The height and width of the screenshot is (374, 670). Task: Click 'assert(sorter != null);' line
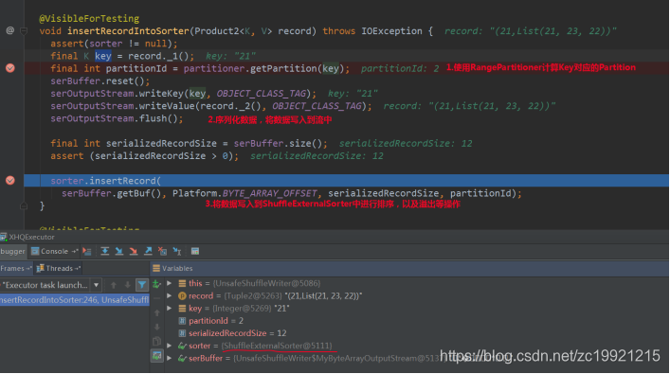[x=114, y=44]
